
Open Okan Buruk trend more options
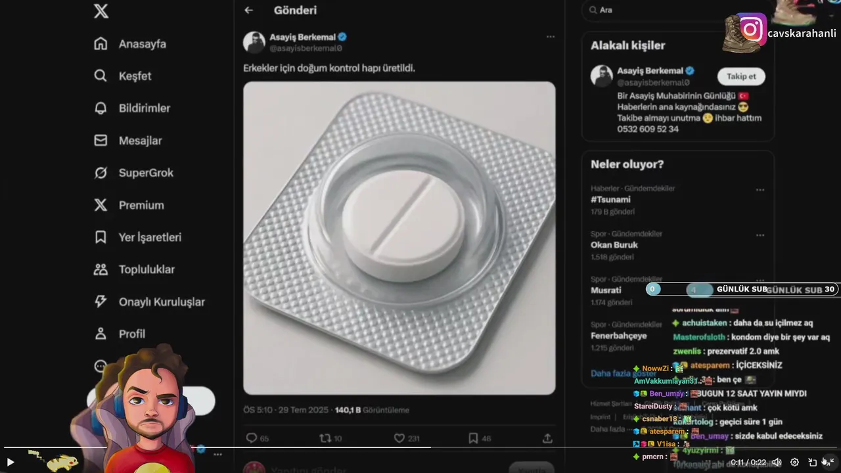pos(760,235)
